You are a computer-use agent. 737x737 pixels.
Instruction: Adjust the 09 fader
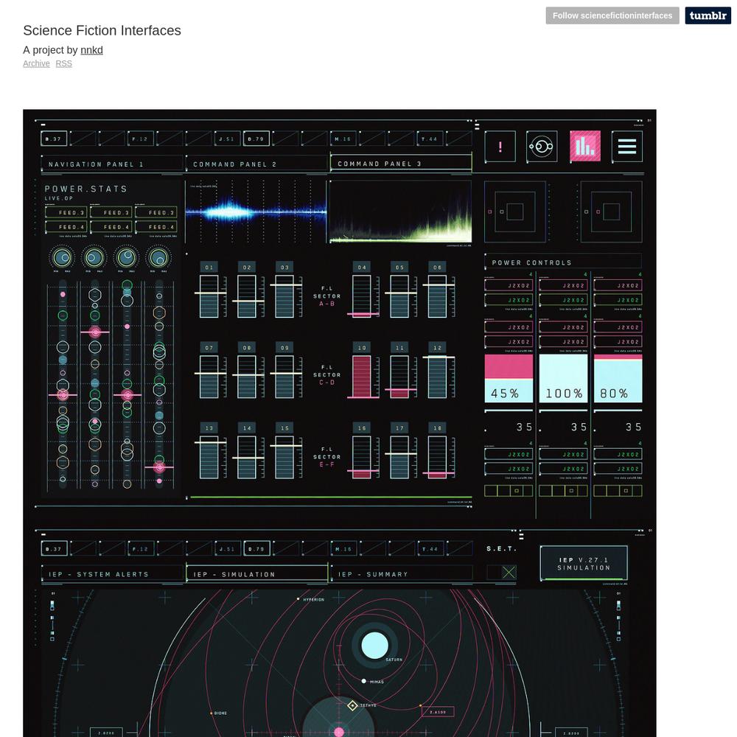click(284, 377)
